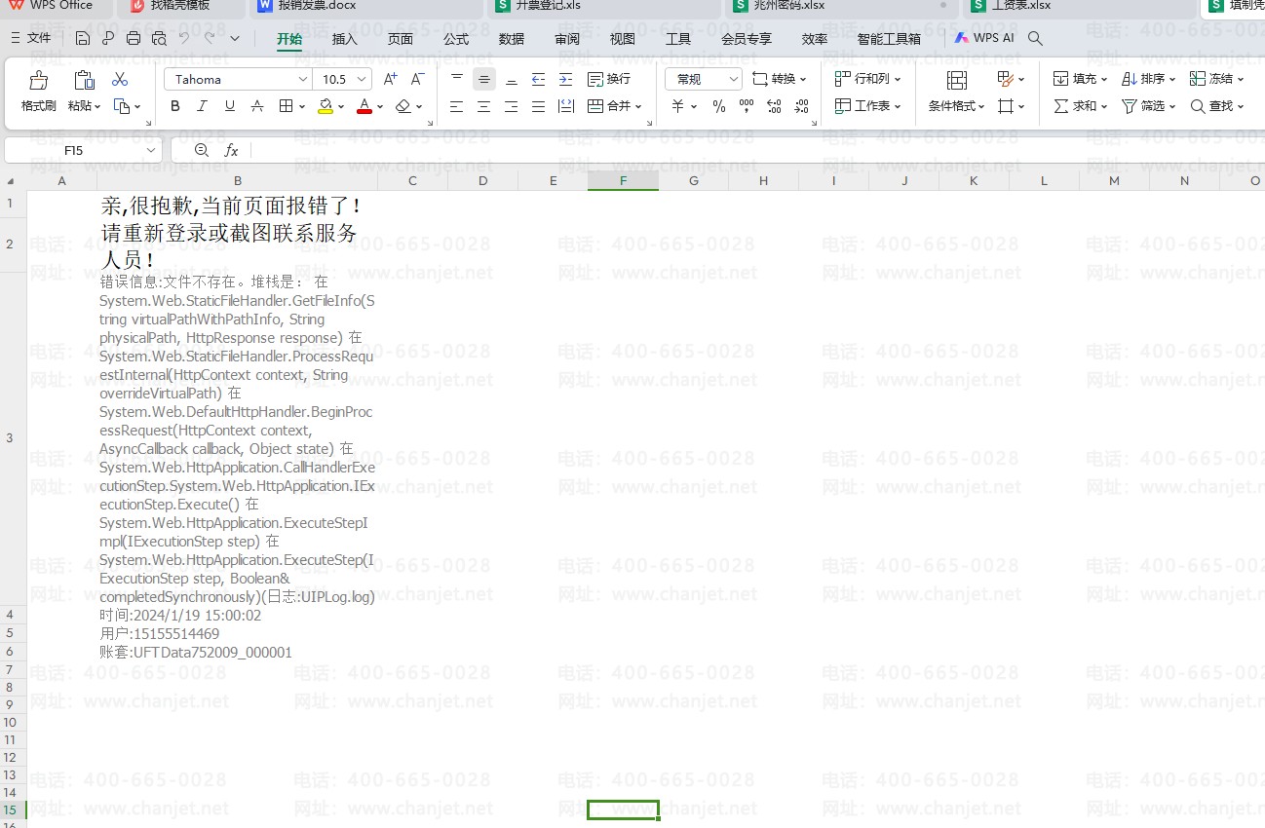Increase font size with the A+ icon
Screen dimensions: 1265x828
391,79
